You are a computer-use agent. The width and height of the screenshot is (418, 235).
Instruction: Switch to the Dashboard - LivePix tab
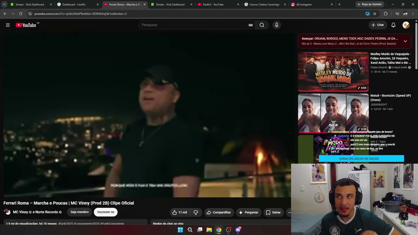click(78, 5)
